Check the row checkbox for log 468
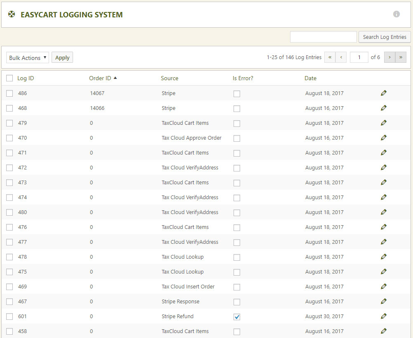 [x=9, y=108]
